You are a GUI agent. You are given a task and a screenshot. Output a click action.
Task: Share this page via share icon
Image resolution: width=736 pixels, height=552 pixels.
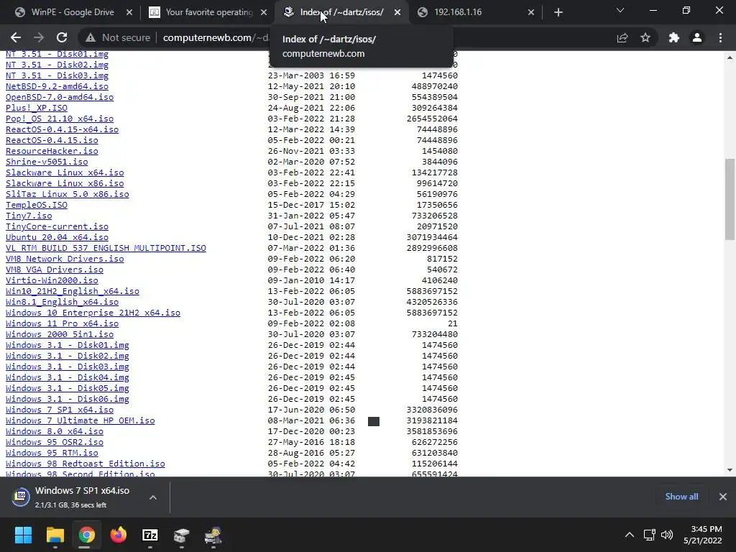[x=622, y=37]
